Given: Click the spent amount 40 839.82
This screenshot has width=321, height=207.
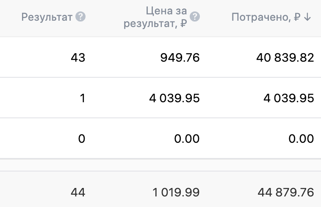Looking at the screenshot, I should (285, 57).
